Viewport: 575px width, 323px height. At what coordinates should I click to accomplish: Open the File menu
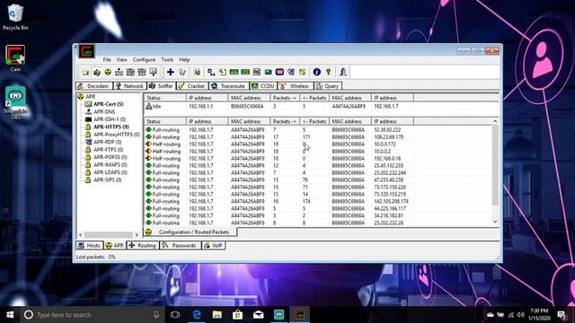[107, 60]
